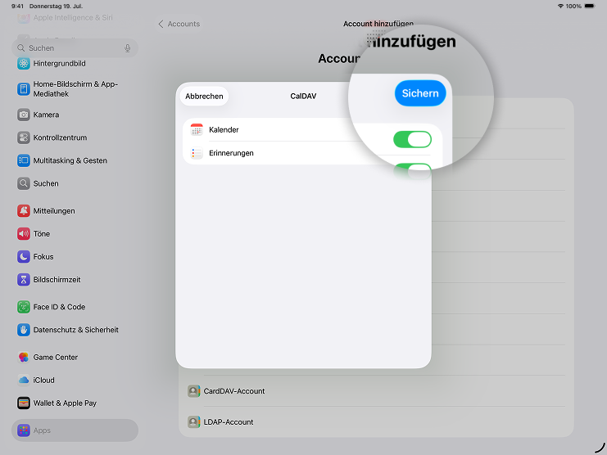607x455 pixels.
Task: Choose the LDAP-Account option
Action: point(229,422)
